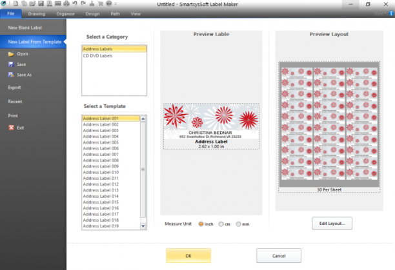Viewport: 395px width, 270px height.
Task: Open the Export menu item
Action: coord(14,88)
